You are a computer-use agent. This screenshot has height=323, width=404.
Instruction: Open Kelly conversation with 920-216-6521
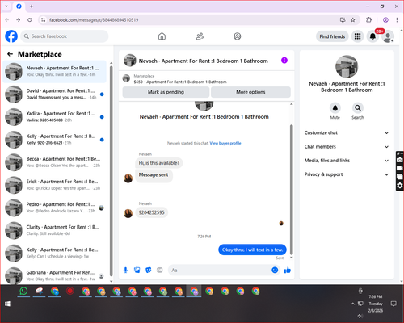55,139
